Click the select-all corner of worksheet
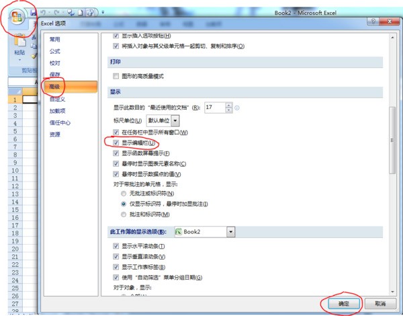The image size is (403, 316). 15,91
